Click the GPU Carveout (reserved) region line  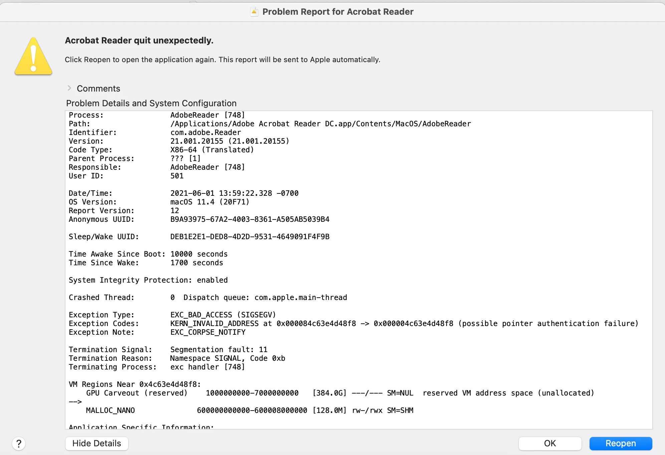tap(340, 393)
